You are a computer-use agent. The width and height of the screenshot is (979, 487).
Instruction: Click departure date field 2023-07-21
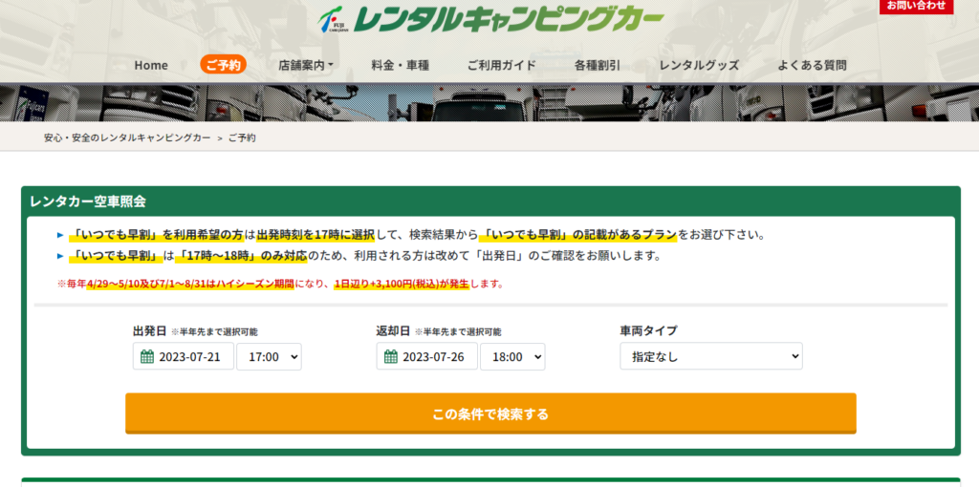click(x=183, y=357)
